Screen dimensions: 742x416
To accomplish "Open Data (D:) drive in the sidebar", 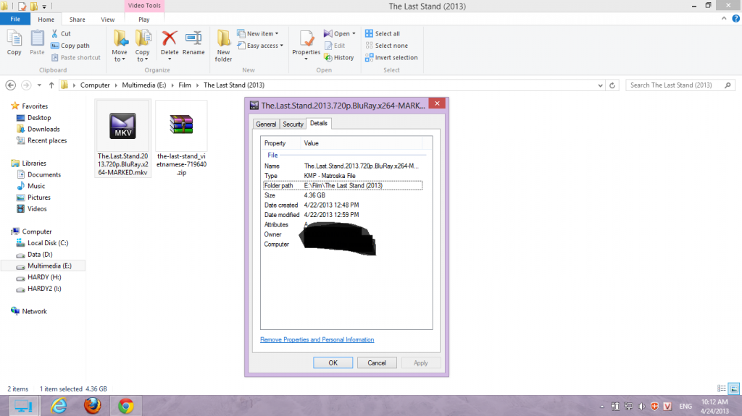I will 34,255.
